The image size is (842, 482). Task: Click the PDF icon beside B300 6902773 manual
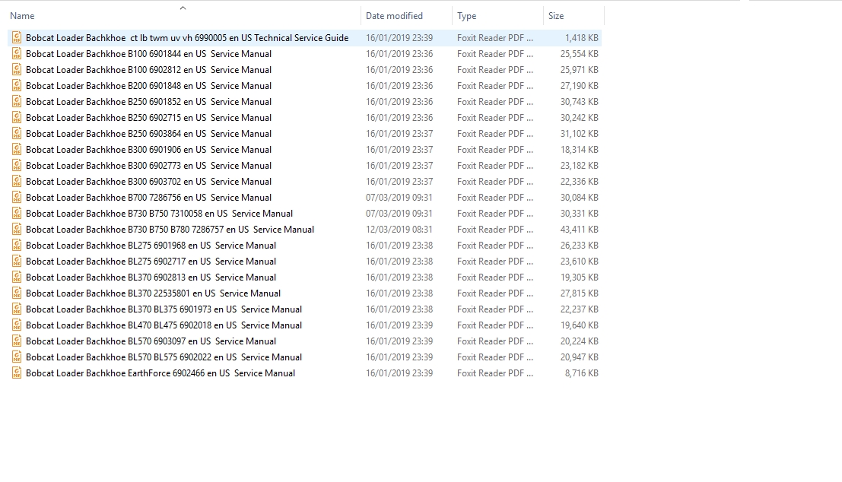coord(17,165)
